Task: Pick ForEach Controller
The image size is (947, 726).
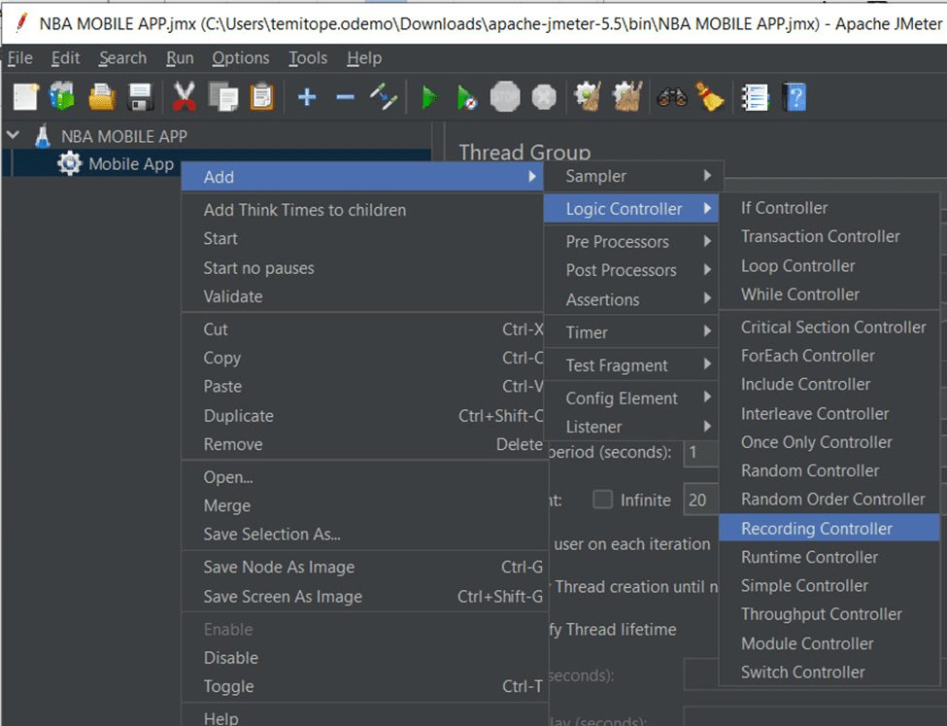Action: click(x=829, y=356)
